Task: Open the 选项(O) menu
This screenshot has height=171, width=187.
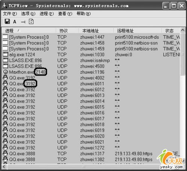Action: (28, 14)
